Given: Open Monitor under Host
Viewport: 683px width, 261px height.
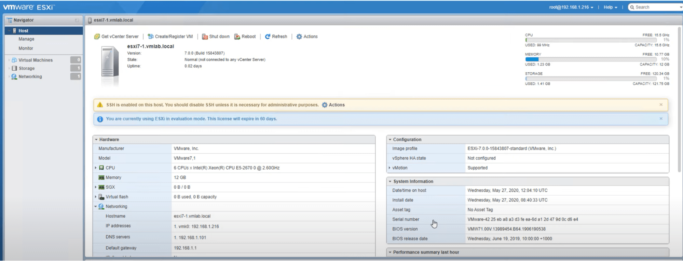Looking at the screenshot, I should point(26,48).
